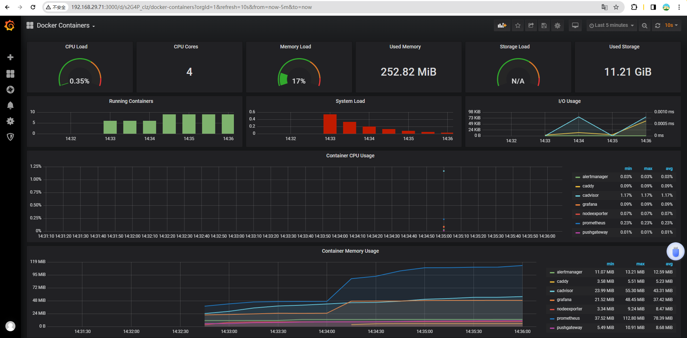Click the Used Storage panel title
This screenshot has height=338, width=687.
[x=624, y=47]
